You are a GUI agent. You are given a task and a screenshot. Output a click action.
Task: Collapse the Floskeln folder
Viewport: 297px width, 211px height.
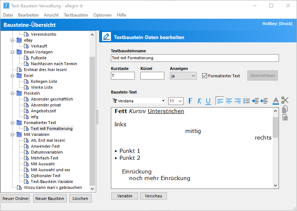(x=13, y=93)
